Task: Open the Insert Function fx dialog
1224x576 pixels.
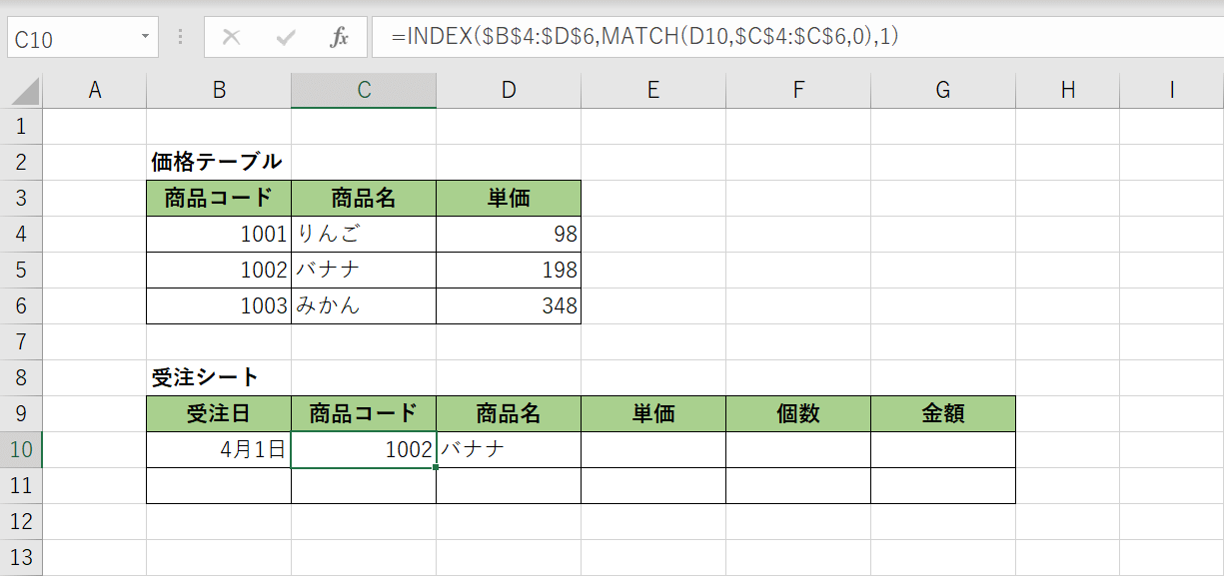Action: [339, 38]
